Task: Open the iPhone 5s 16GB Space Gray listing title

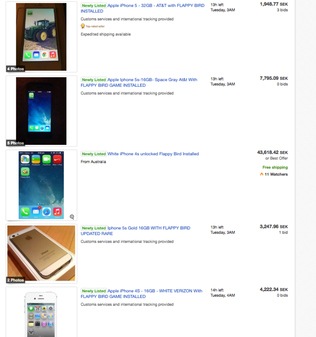Action: click(139, 82)
